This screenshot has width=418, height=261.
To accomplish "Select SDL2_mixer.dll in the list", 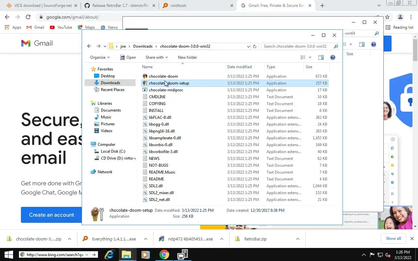I will (161, 192).
